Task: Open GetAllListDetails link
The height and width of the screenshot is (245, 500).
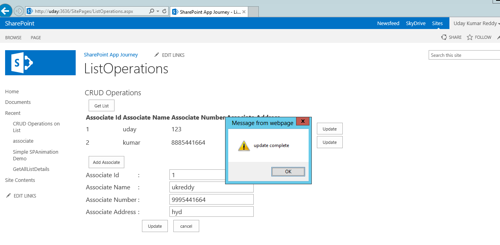Action: tap(31, 169)
